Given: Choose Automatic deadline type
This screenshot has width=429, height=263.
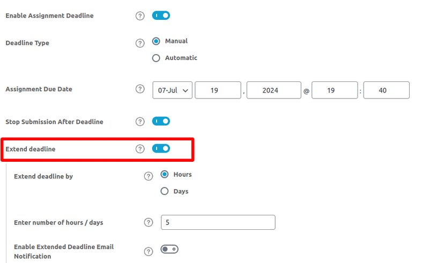Looking at the screenshot, I should [156, 58].
